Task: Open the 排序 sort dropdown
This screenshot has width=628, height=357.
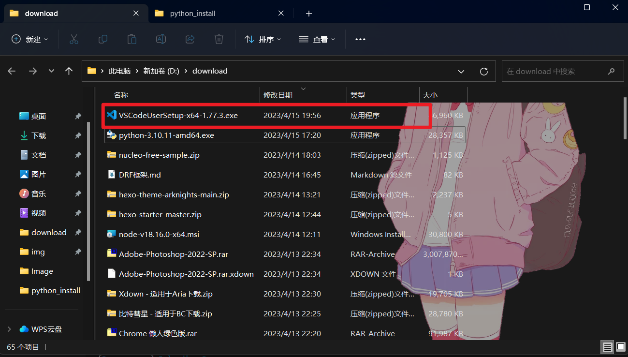Action: (x=263, y=39)
